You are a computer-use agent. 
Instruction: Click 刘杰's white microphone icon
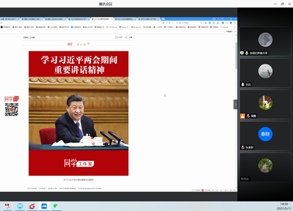point(243,84)
